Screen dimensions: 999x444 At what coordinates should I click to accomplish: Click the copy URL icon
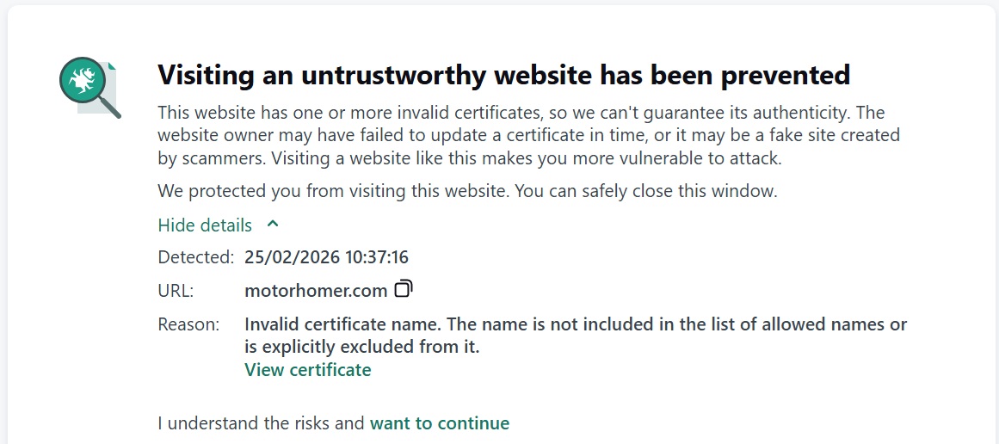[x=404, y=289]
